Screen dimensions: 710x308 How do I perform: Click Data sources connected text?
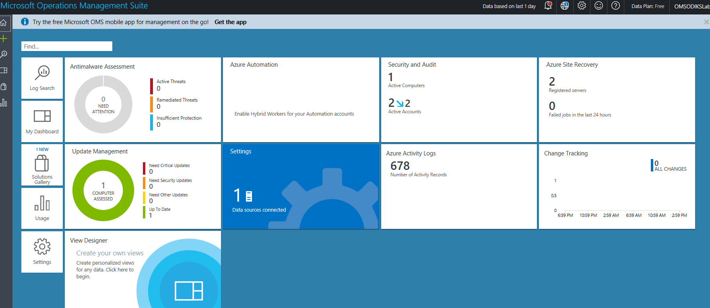259,210
